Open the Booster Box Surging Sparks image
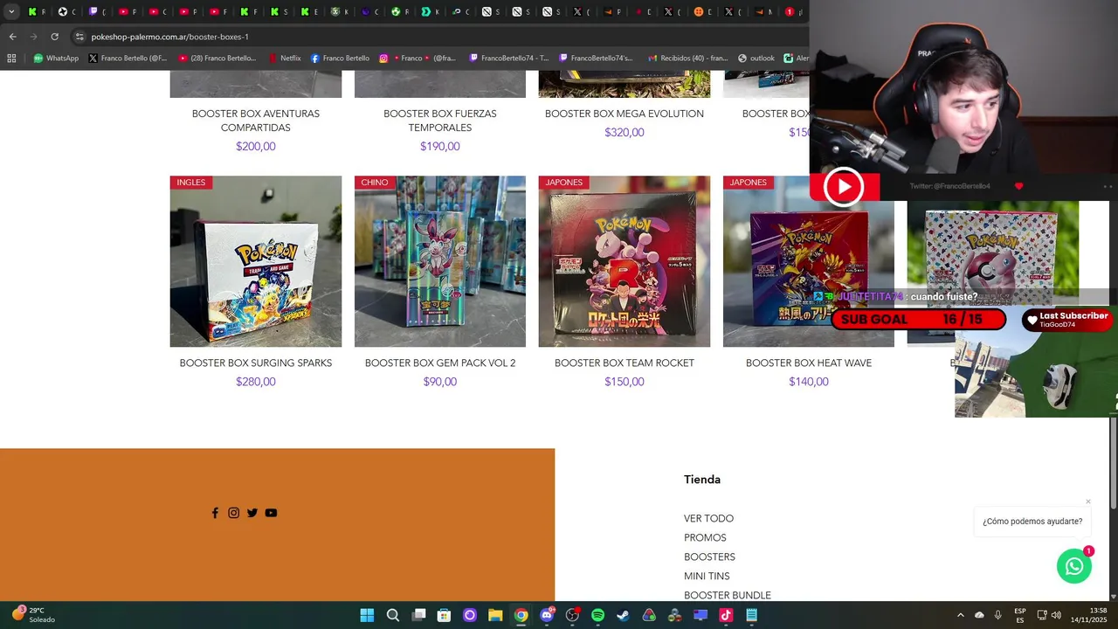Screen dimensions: 1118x629 256,261
